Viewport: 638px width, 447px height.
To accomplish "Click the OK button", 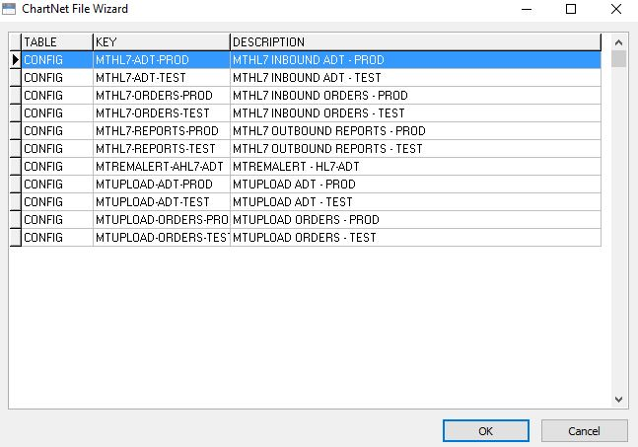I will (486, 430).
